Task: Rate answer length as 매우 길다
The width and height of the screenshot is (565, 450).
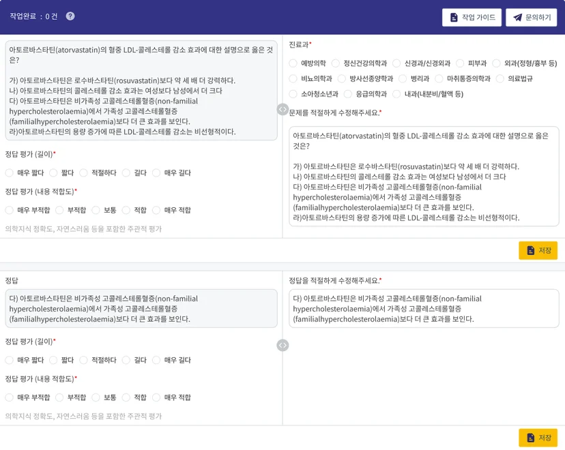Action: (x=156, y=360)
